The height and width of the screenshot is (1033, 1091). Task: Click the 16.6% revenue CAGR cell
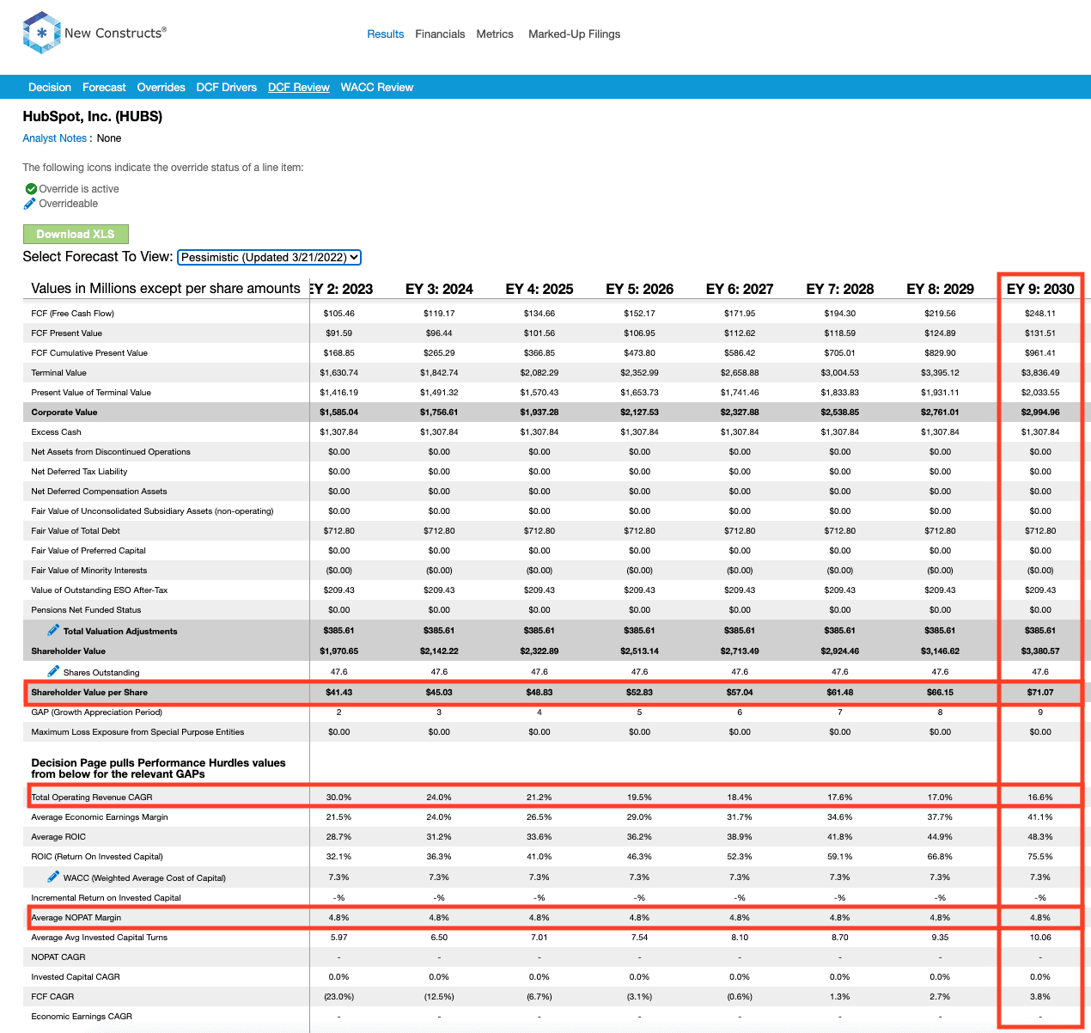(x=1040, y=798)
